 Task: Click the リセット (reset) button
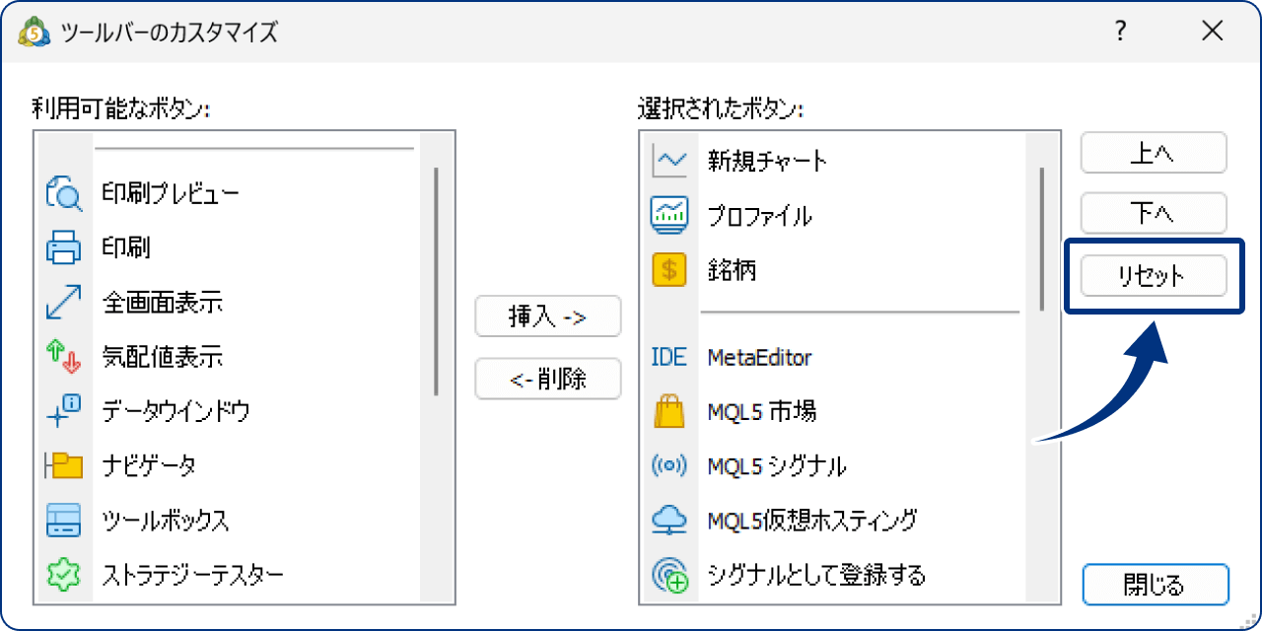click(x=1153, y=276)
